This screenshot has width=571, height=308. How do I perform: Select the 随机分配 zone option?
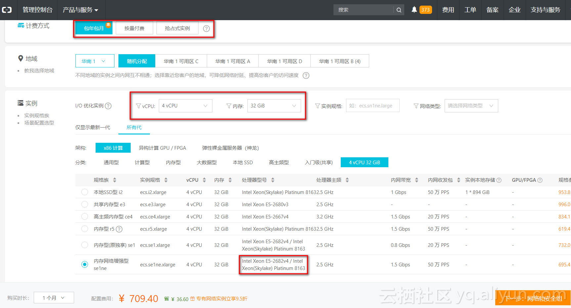click(137, 61)
